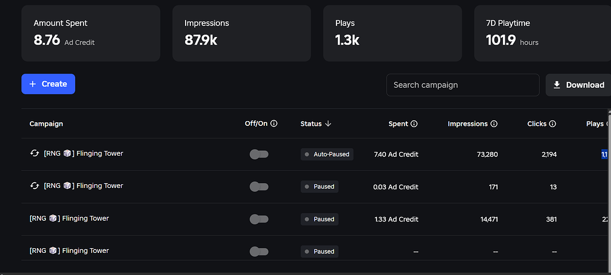Click the info icon next to Off/On header
The height and width of the screenshot is (275, 611).
coord(274,124)
